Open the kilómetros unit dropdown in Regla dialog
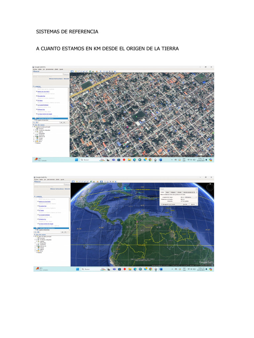Viewport: 254px width, 338px height. 191,197
